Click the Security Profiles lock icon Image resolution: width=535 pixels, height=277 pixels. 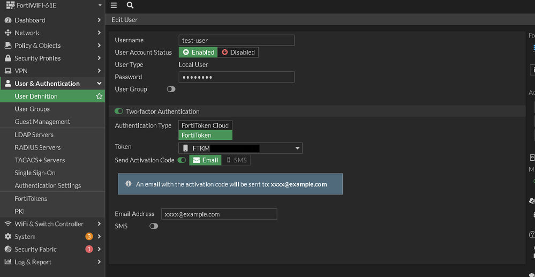click(x=8, y=58)
